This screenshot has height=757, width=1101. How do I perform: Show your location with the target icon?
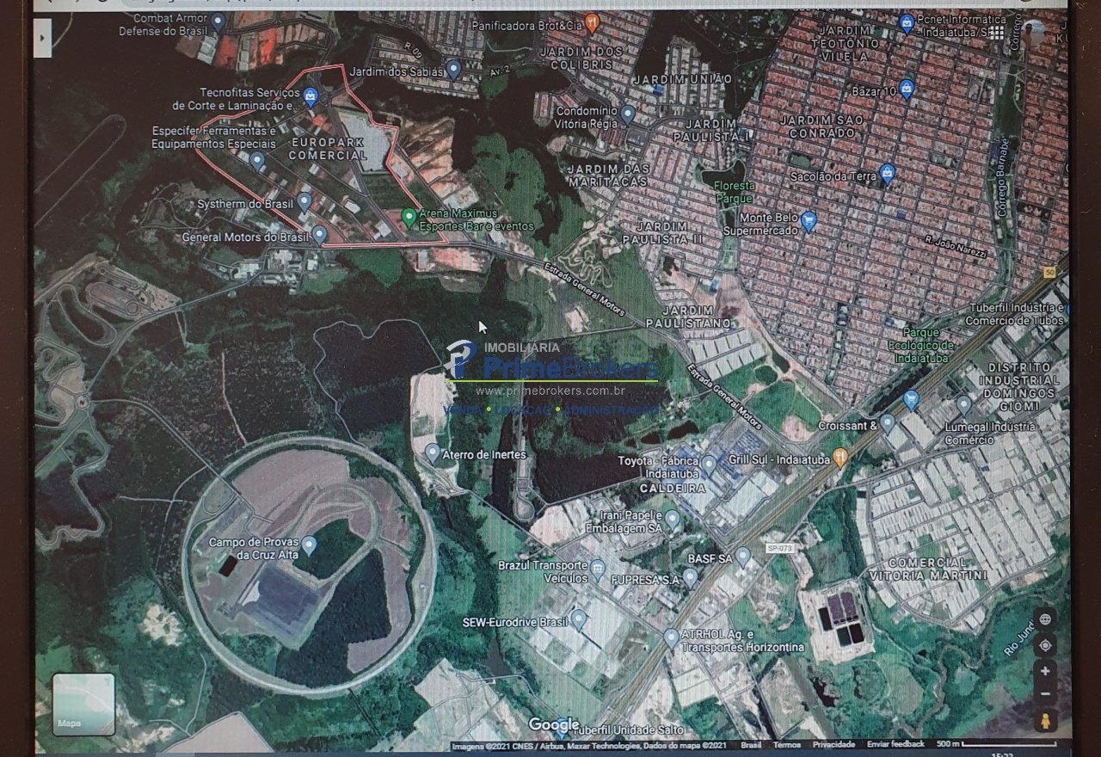coord(1045,645)
